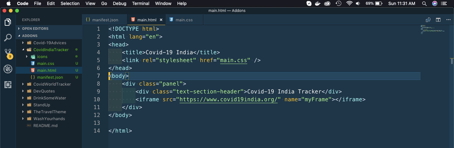Open main.css in the explorer tree
Screen dimensions: 454x148
[x=49, y=63]
